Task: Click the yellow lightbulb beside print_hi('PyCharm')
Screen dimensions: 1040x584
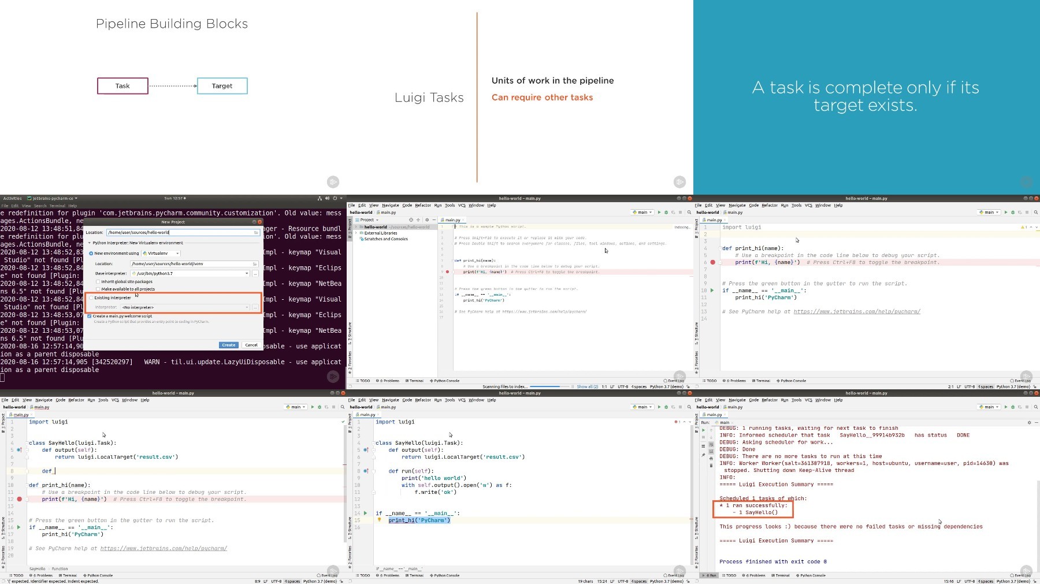Action: pos(380,520)
